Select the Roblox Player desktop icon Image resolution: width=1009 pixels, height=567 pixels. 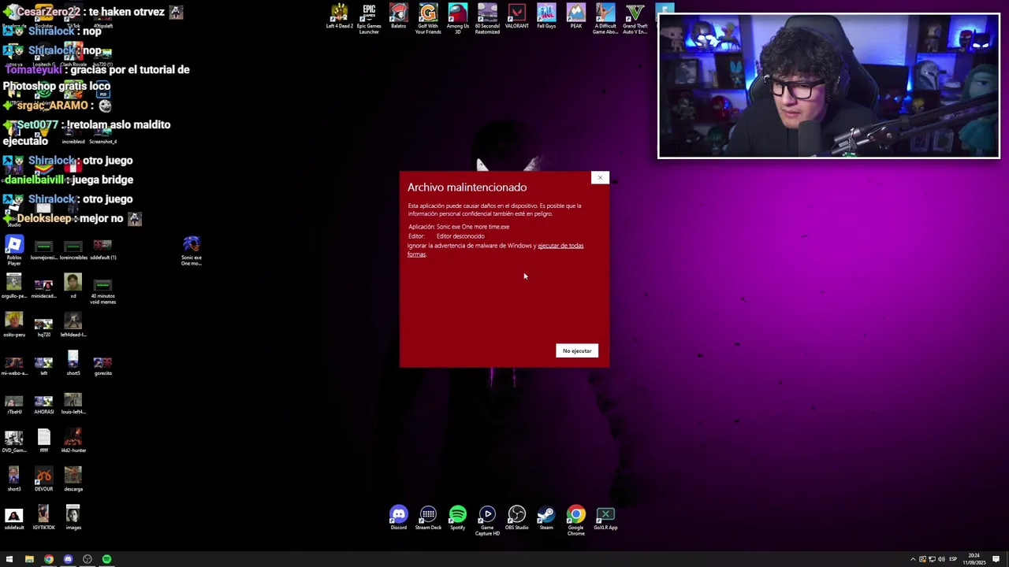(14, 251)
